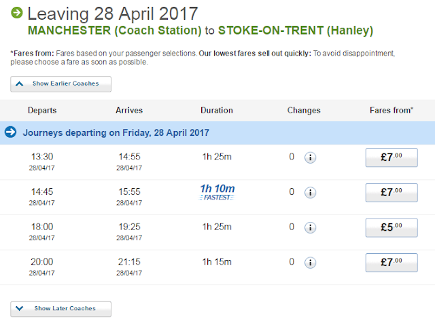Click the Duration column header
This screenshot has width=435, height=319.
tap(217, 110)
